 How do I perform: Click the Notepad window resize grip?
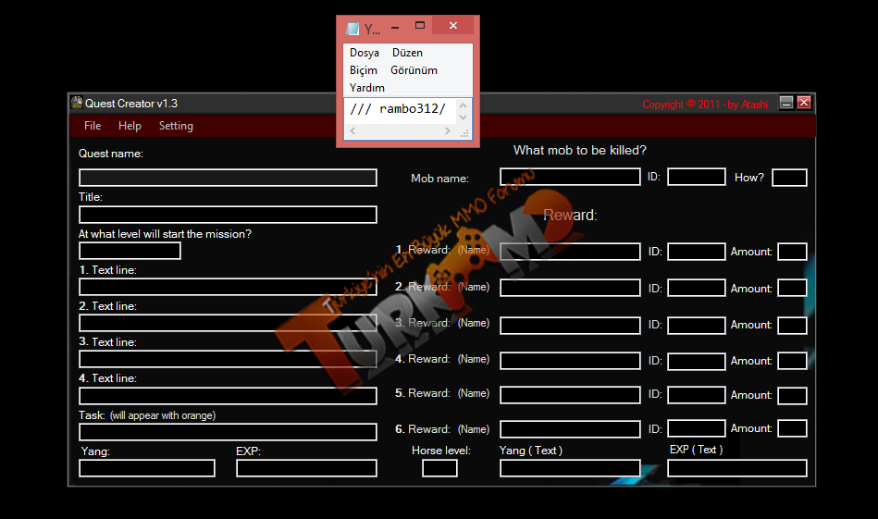[464, 133]
